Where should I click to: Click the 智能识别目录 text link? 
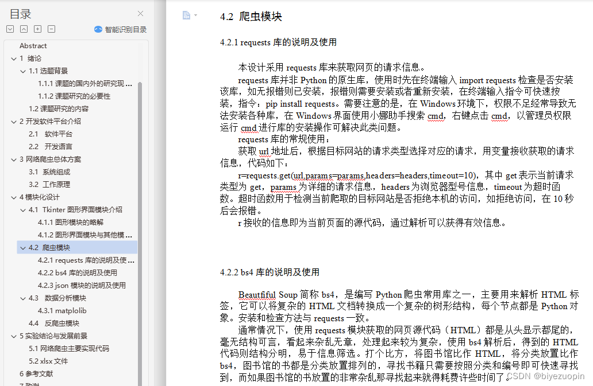(x=126, y=29)
